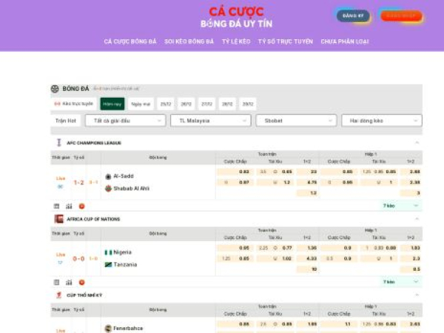
Task: Select the 25/12 date tab
Action: [x=166, y=104]
